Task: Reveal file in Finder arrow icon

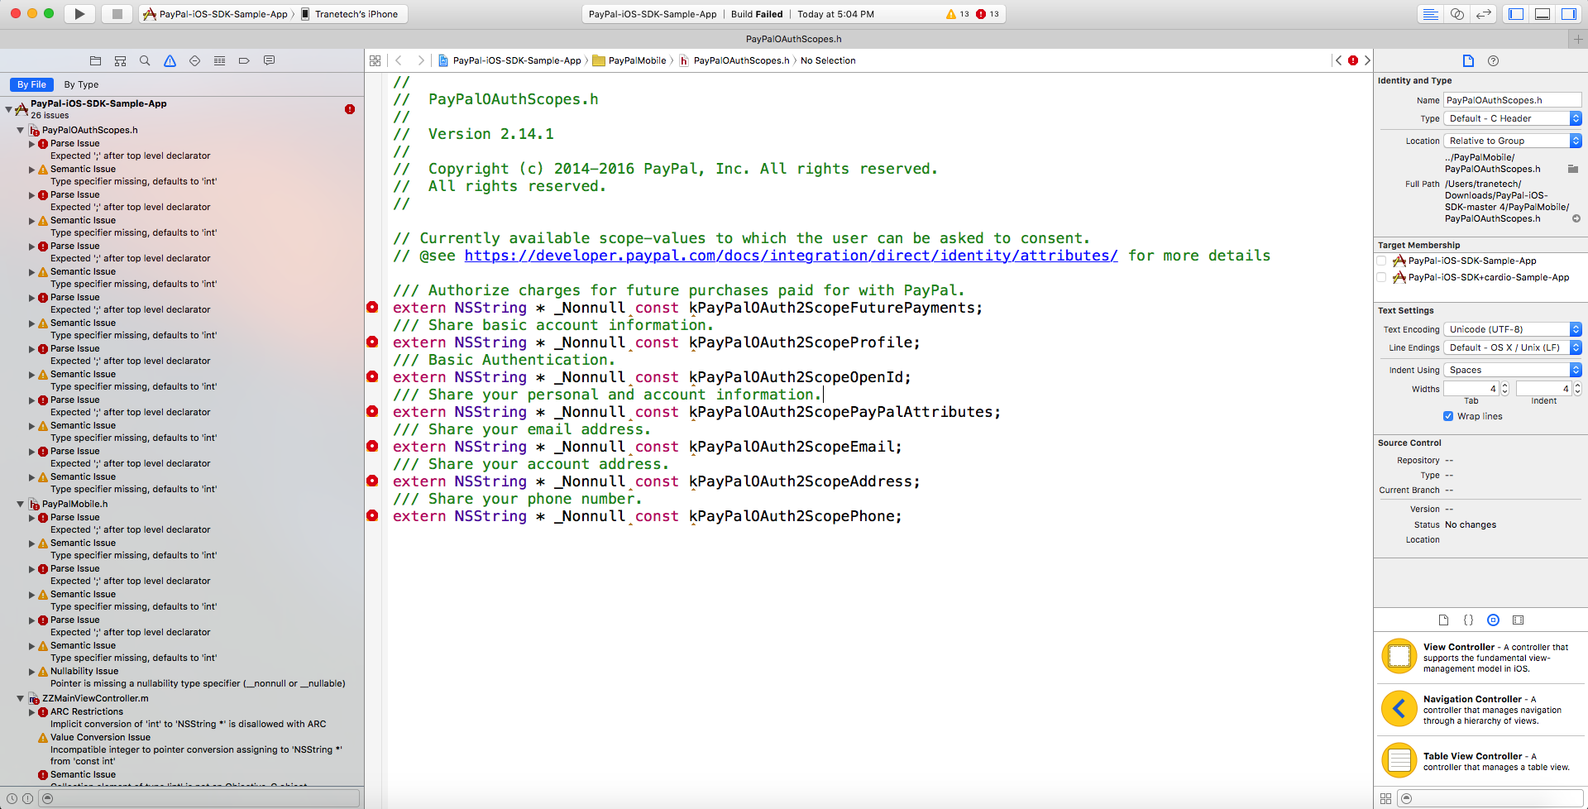Action: coord(1576,218)
